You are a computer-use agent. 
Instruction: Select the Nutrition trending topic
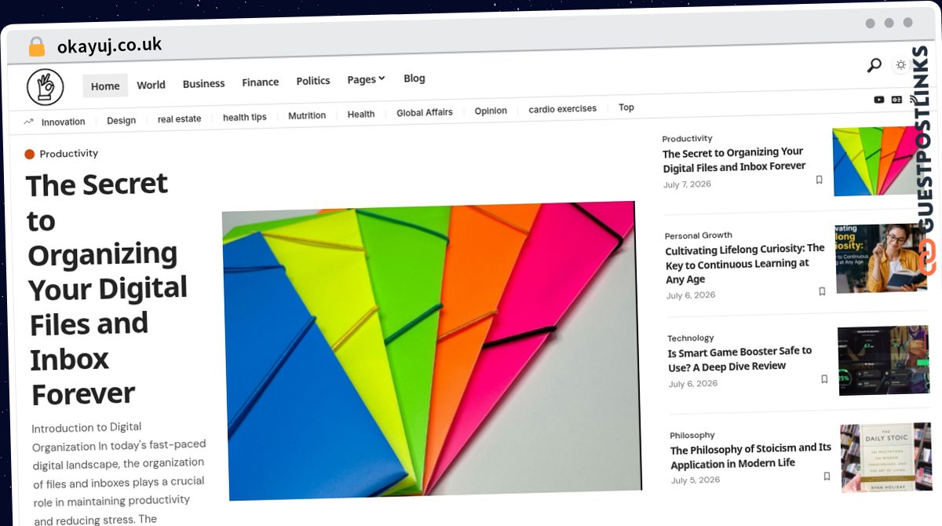click(x=307, y=115)
